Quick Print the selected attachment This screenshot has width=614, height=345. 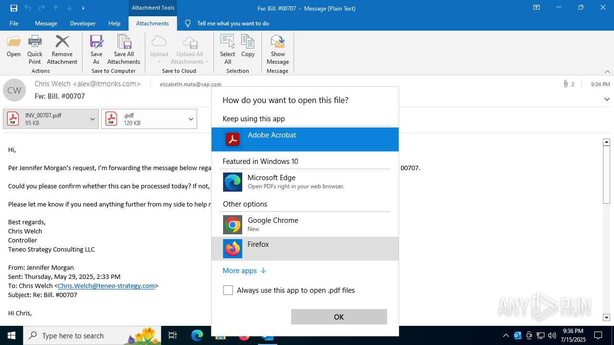35,49
